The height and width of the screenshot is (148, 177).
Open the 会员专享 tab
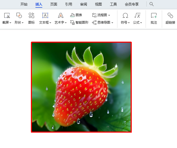[132, 4]
